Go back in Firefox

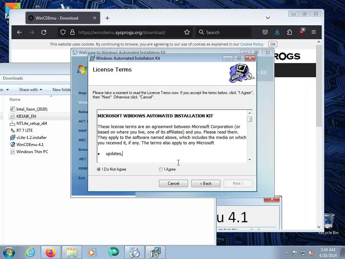click(x=20, y=32)
